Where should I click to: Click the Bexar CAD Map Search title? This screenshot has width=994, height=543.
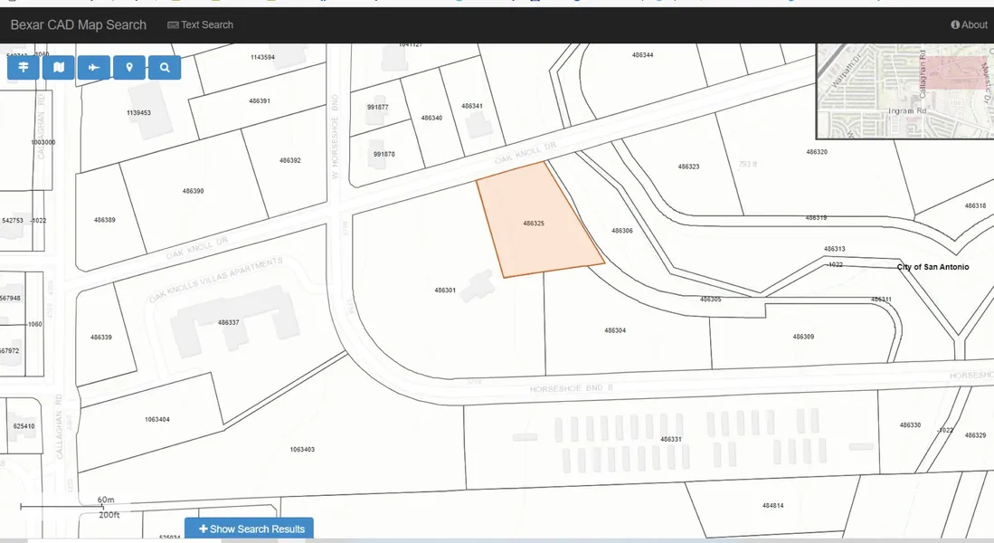point(78,25)
